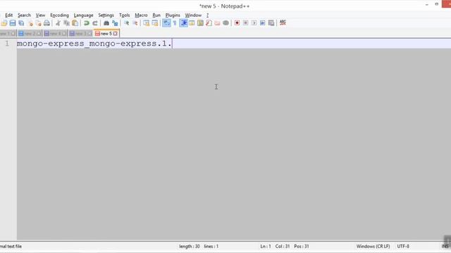
Task: Open the Run menu
Action: click(x=156, y=15)
